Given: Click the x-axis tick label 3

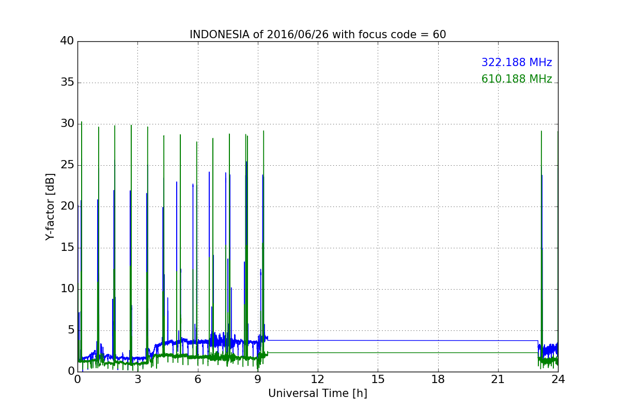Looking at the screenshot, I should pyautogui.click(x=137, y=379).
